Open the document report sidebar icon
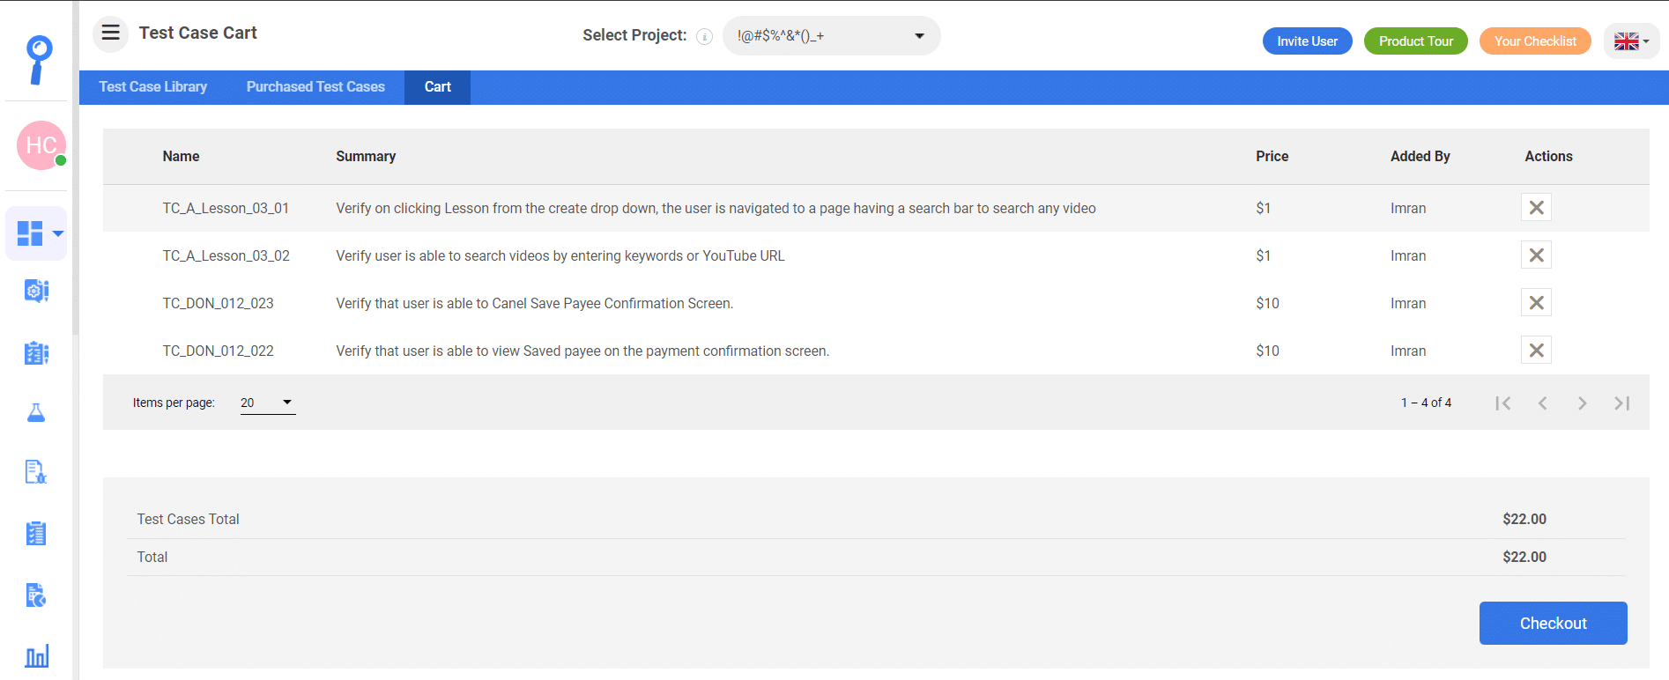1669x680 pixels. click(x=36, y=595)
